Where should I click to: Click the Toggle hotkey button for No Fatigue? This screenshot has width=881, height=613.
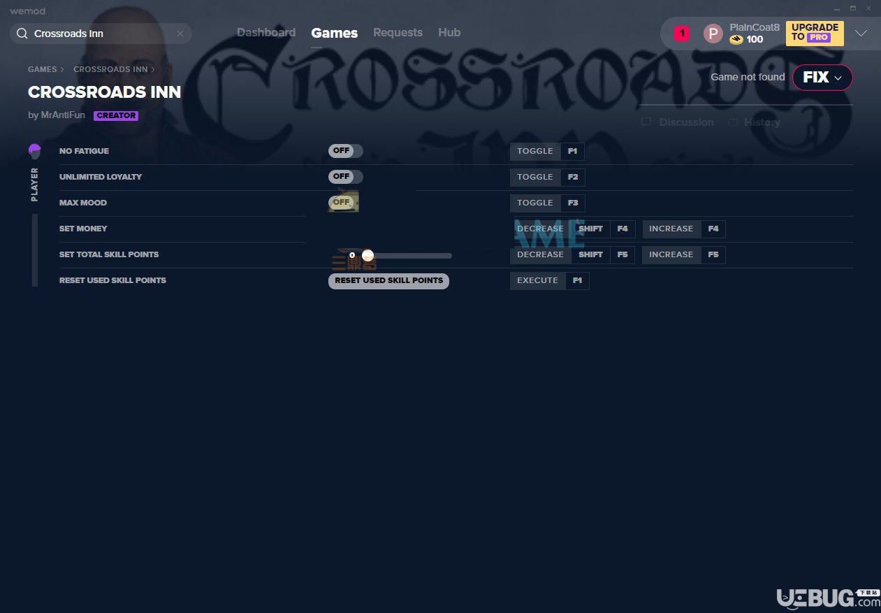pos(547,151)
